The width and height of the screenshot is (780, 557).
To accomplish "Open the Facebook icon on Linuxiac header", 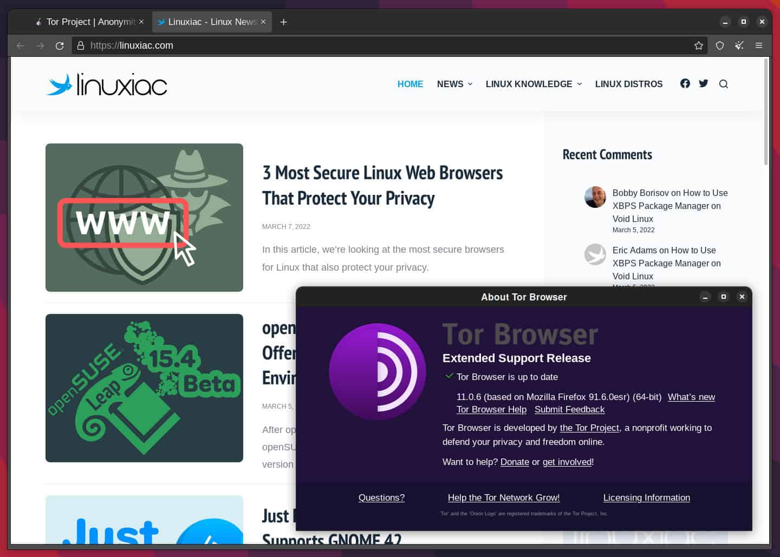I will pyautogui.click(x=685, y=83).
